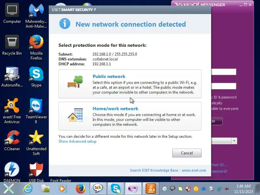Click the forgot password link in Yahoo Messenger
The height and width of the screenshot is (195, 260).
(x=219, y=171)
